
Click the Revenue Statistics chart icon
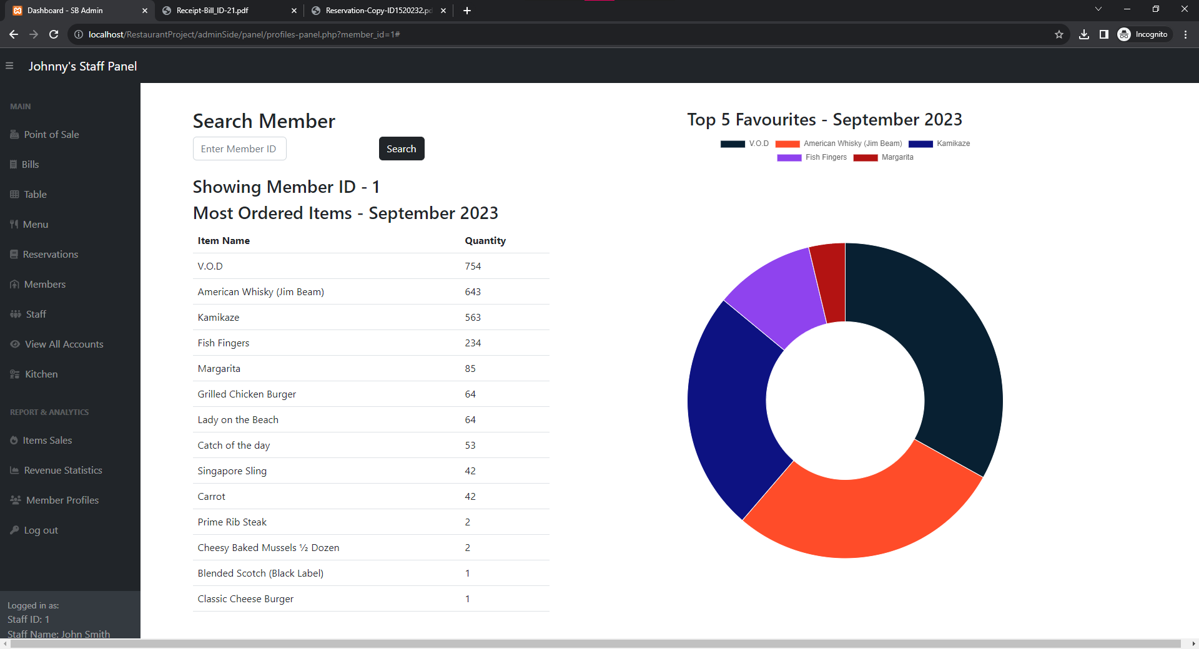pyautogui.click(x=14, y=471)
